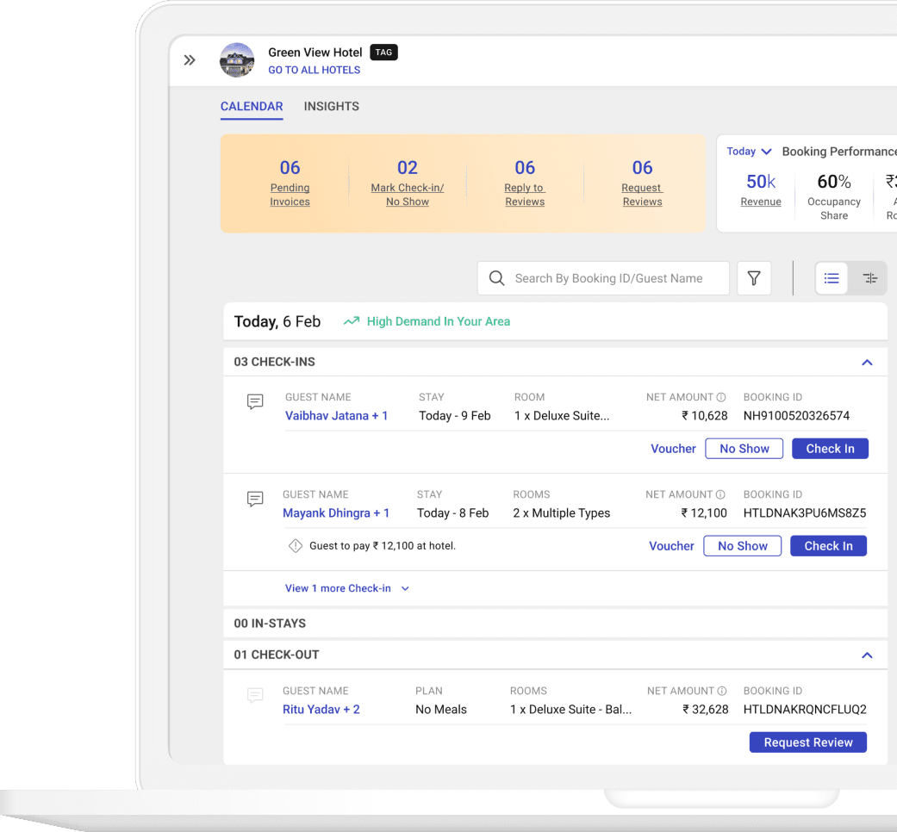This screenshot has height=832, width=897.
Task: Open GO TO ALL HOTELS link
Action: click(x=314, y=70)
